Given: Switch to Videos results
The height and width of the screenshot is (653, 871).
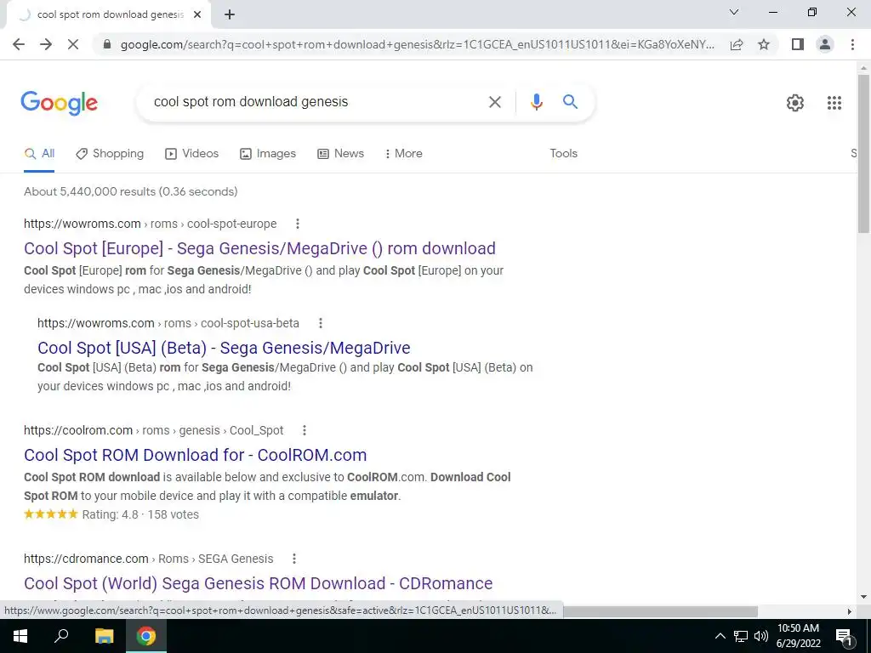Looking at the screenshot, I should 192,154.
